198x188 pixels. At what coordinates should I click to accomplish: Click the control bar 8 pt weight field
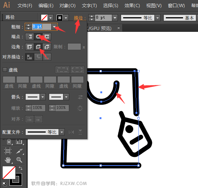click(x=103, y=18)
